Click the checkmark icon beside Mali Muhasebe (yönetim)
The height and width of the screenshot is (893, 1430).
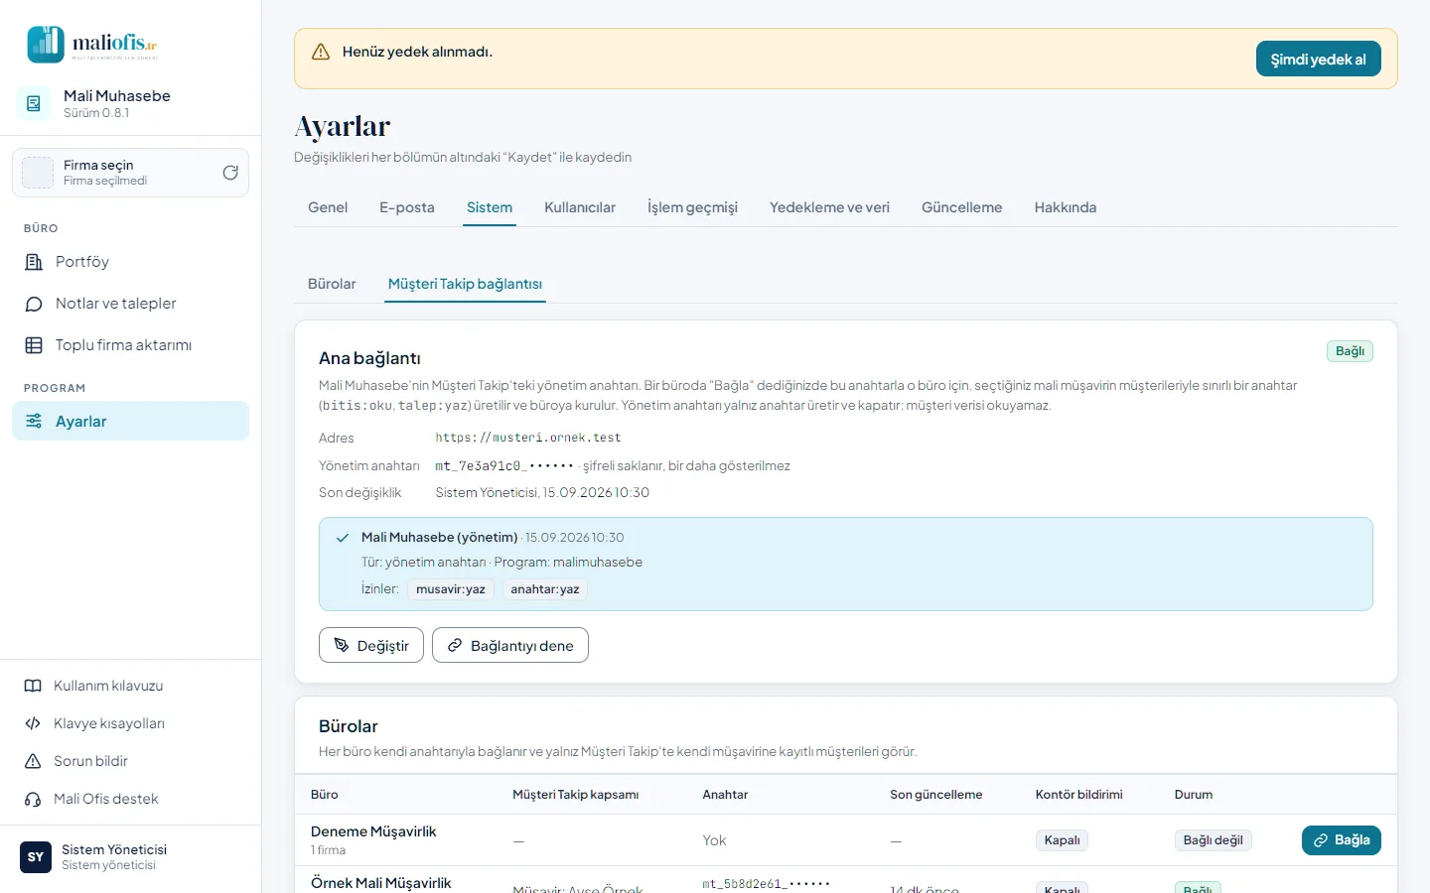coord(343,538)
